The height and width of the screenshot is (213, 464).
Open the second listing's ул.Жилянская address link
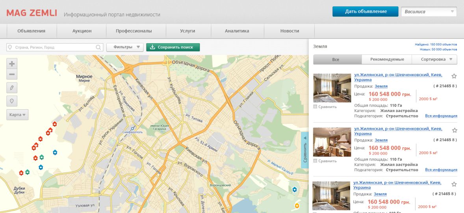(398, 131)
